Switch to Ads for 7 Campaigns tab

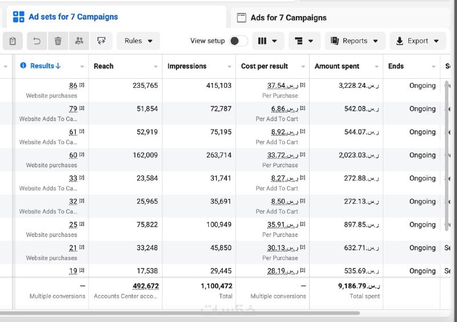click(289, 18)
